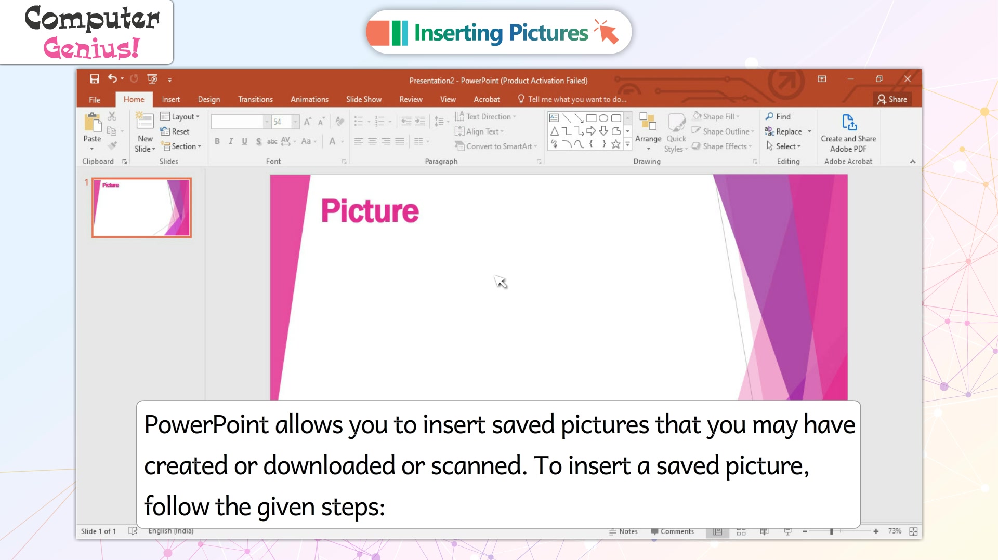Click the Comments button in status bar
This screenshot has height=560, width=998.
tap(672, 531)
